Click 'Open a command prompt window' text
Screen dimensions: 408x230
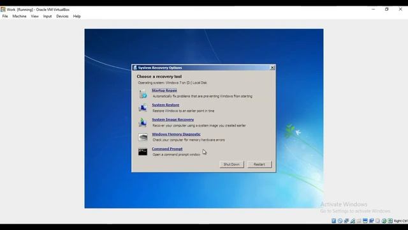coord(177,155)
